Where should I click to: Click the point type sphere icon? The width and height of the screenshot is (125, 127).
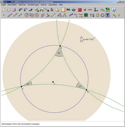pos(85,10)
